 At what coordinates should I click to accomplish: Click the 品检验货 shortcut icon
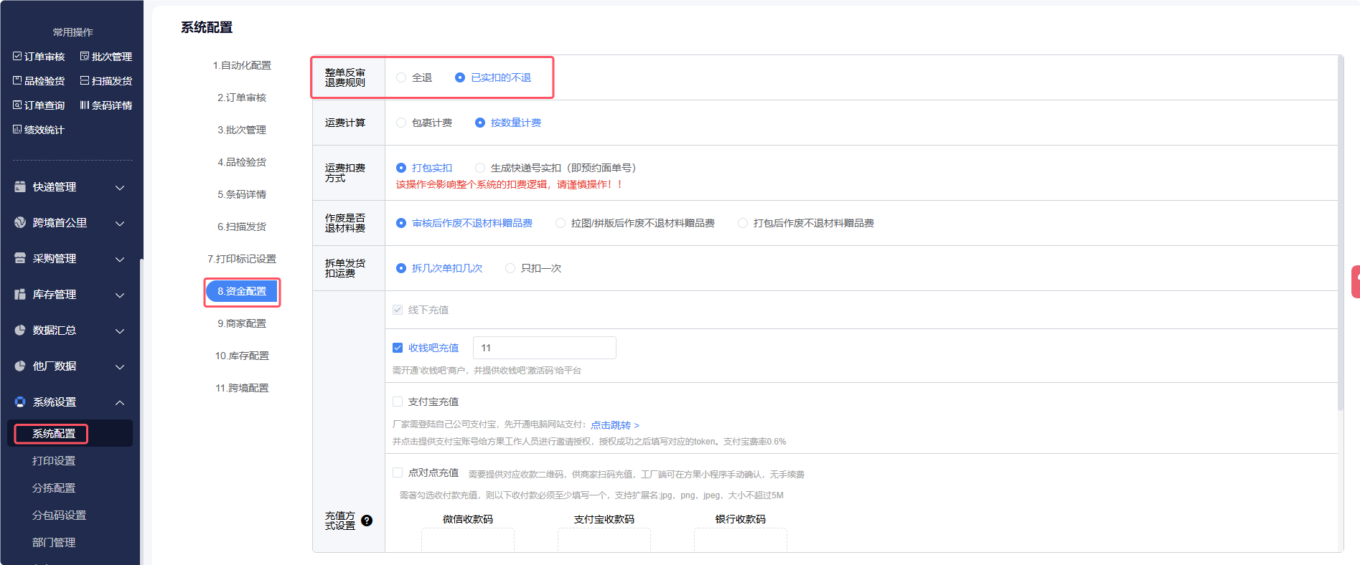pos(17,80)
